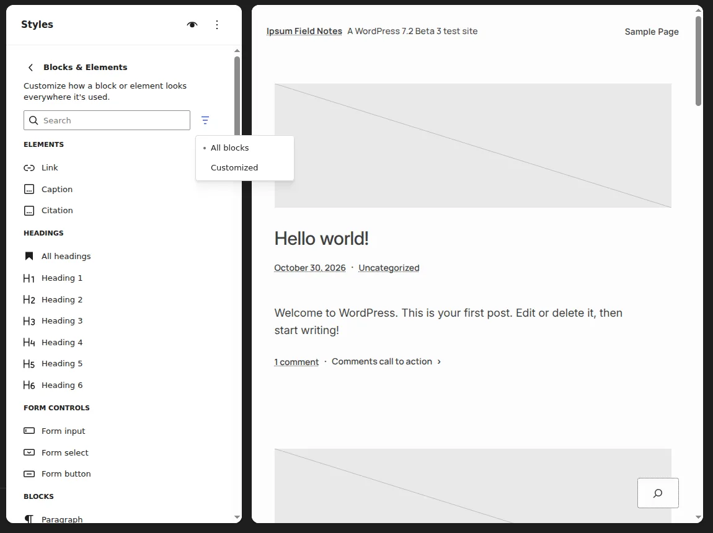Click the block filter icon
The height and width of the screenshot is (533, 713).
tap(205, 120)
